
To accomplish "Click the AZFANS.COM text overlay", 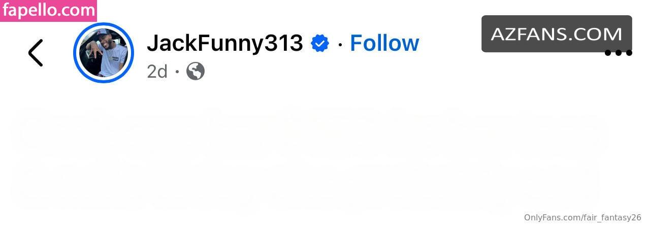I will point(557,34).
